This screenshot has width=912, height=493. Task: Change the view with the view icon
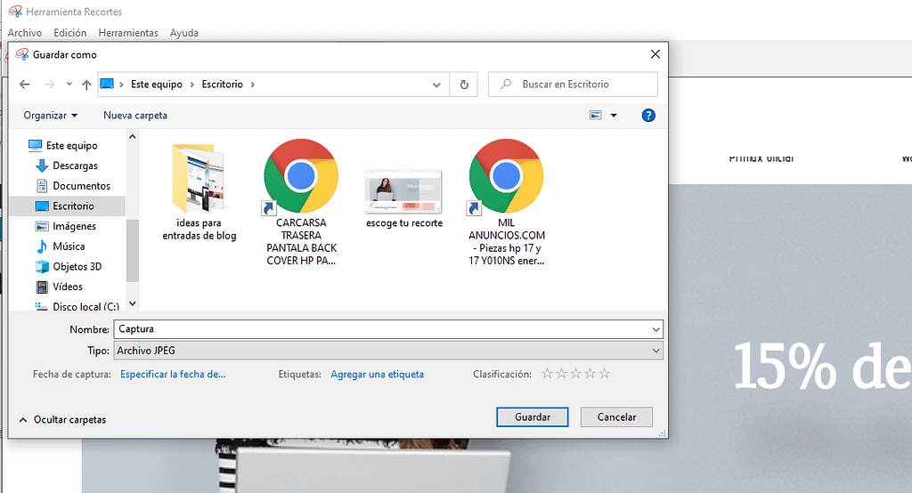pos(596,115)
